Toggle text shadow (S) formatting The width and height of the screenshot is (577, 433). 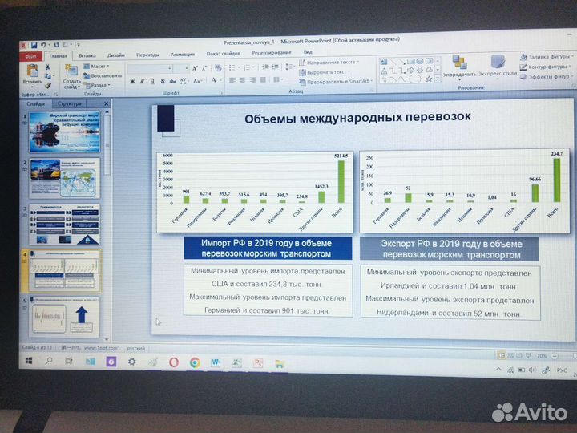tap(163, 81)
